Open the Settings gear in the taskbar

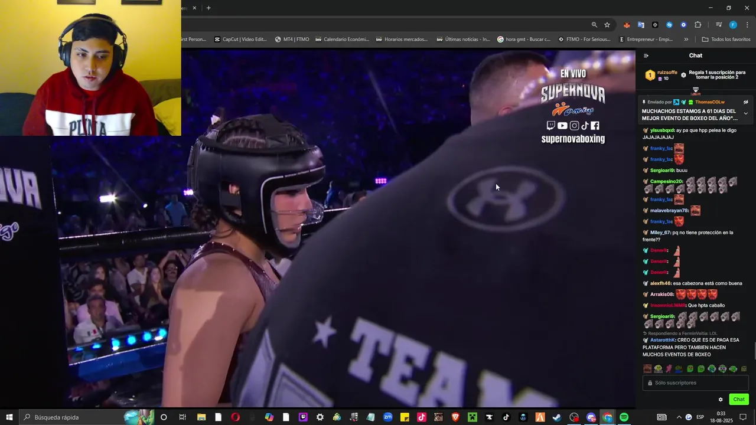pos(320,417)
